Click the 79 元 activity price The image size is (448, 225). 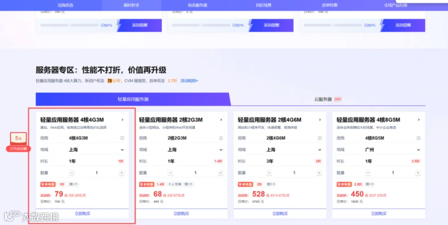(61, 195)
